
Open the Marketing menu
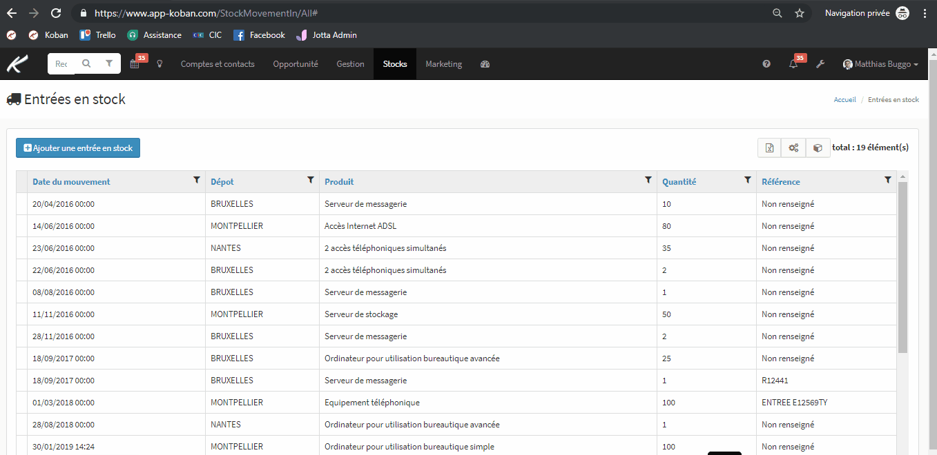tap(443, 64)
